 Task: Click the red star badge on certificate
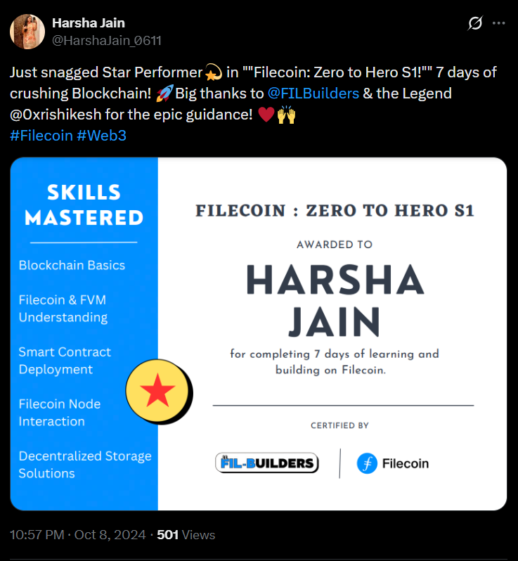tap(157, 391)
